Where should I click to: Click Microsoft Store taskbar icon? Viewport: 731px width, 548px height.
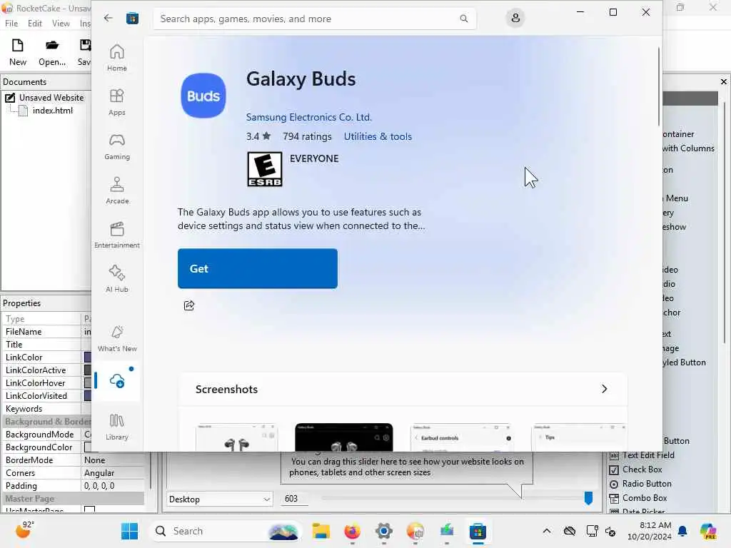point(478,531)
